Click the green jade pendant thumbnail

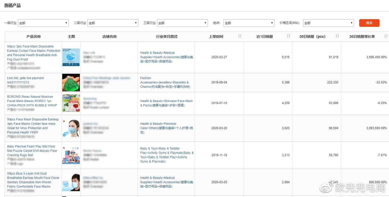coord(71,82)
